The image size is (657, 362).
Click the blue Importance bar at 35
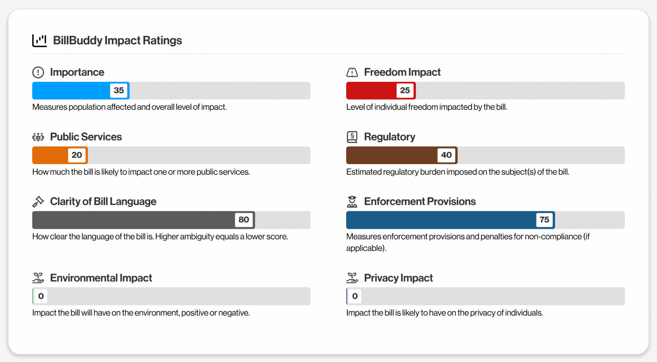pos(81,91)
